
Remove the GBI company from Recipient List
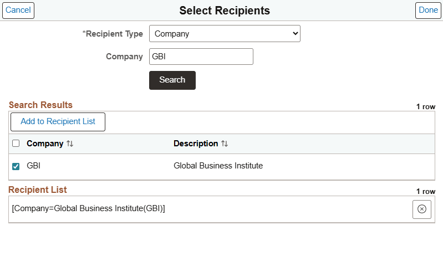(421, 209)
